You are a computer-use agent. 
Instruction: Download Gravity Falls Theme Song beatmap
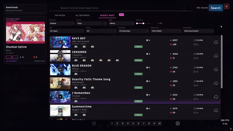coord(216,83)
